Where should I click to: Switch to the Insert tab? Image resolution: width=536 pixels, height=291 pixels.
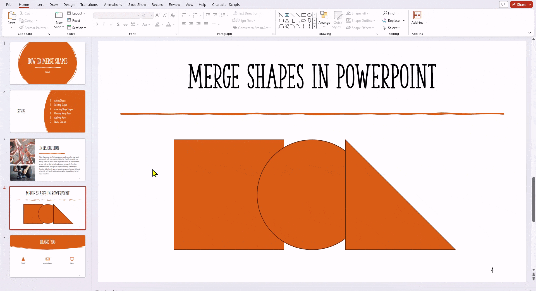click(39, 4)
